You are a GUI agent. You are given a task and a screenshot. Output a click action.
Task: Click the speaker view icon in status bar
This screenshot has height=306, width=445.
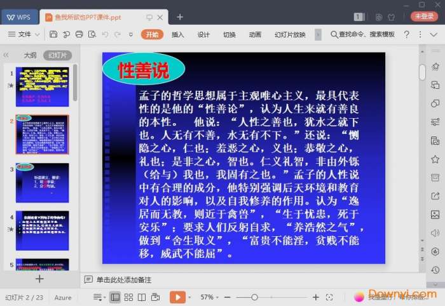pos(155,297)
